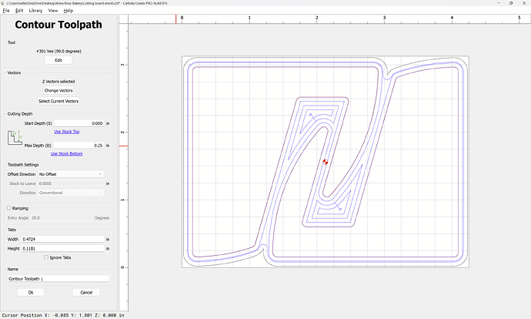
Task: Open the Library menu
Action: (x=35, y=11)
